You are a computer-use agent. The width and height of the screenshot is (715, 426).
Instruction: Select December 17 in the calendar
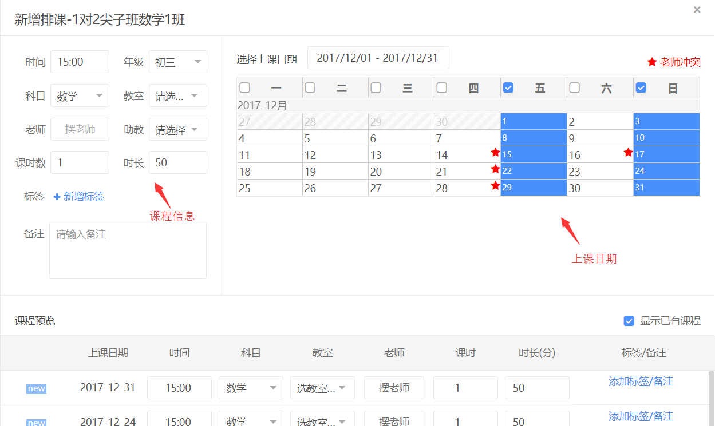(666, 154)
